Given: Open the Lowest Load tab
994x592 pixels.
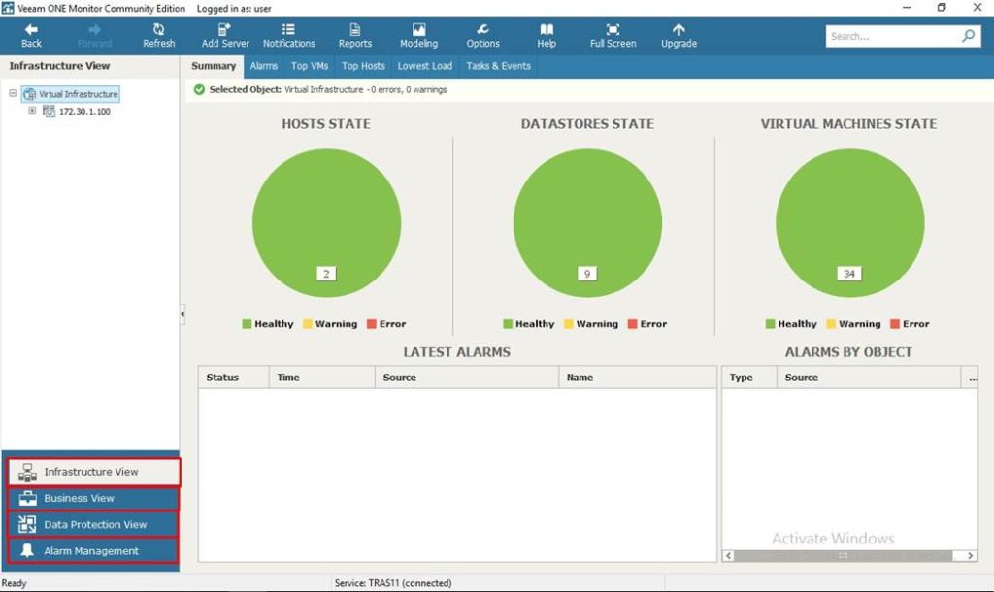Looking at the screenshot, I should click(x=425, y=66).
